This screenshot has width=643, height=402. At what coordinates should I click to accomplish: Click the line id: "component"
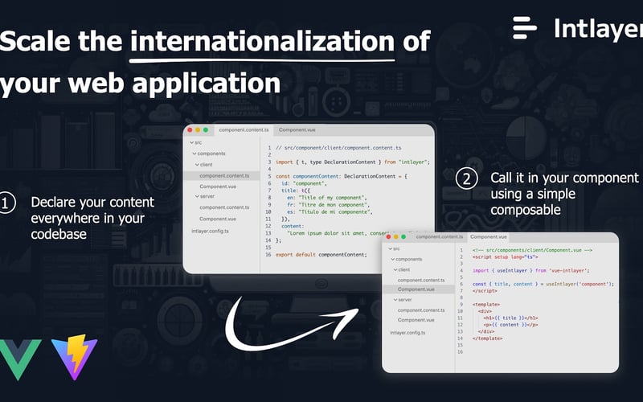click(304, 183)
